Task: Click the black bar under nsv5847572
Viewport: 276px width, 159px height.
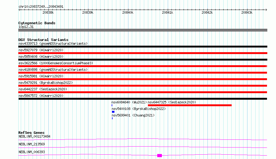Action: coord(143,99)
